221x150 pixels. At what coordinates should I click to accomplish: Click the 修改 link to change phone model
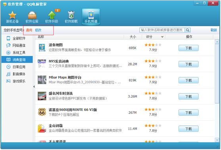pos(38,30)
